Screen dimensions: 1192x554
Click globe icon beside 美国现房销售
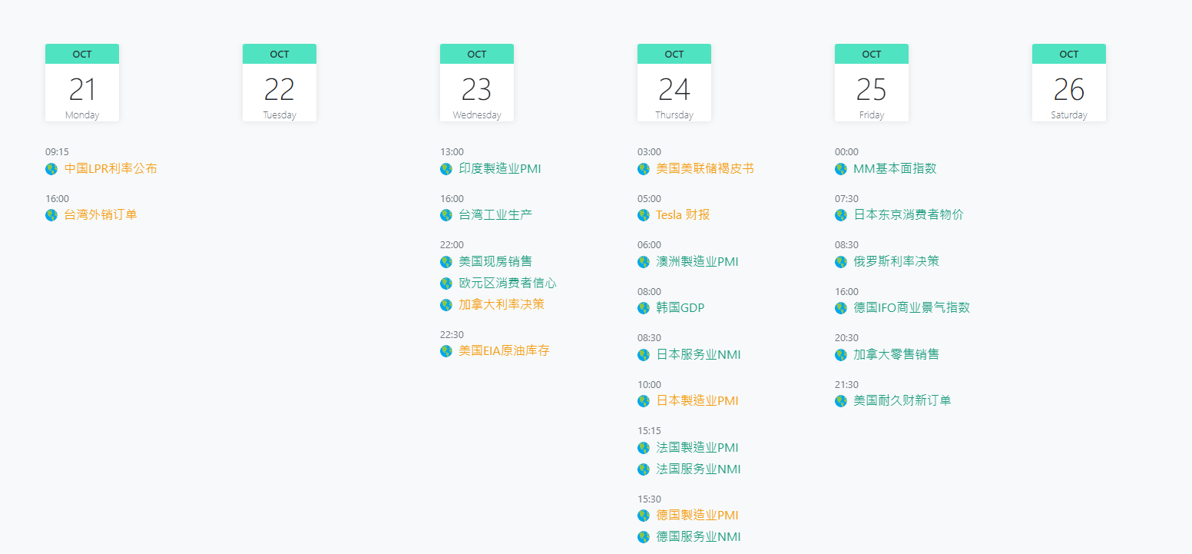click(x=446, y=262)
